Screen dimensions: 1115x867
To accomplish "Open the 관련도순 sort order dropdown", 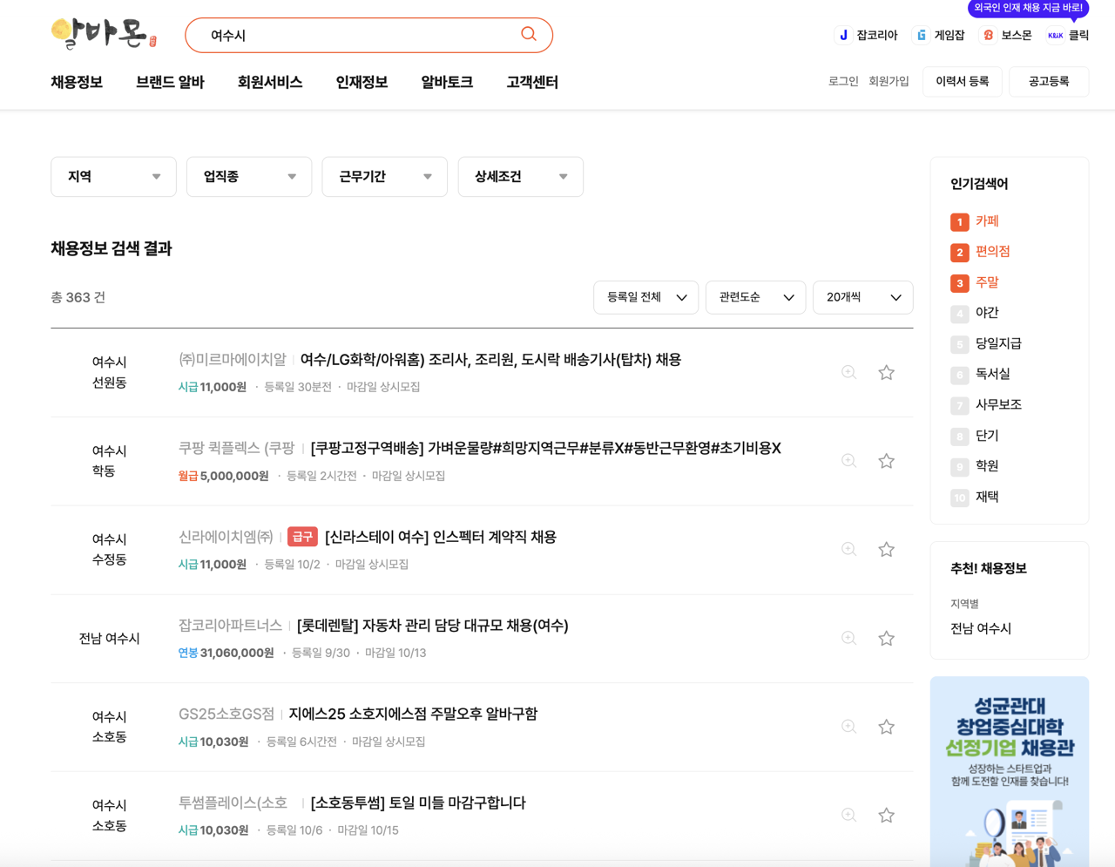I will click(x=755, y=297).
